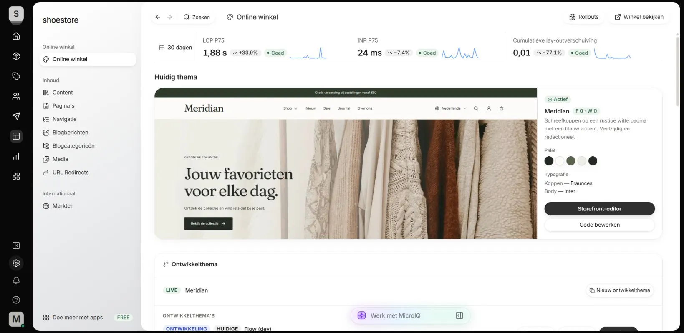Click the white palette swatch

click(560, 161)
